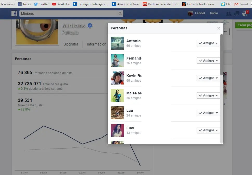
Task: Click the Minions verified badge
Action: tap(90, 25)
